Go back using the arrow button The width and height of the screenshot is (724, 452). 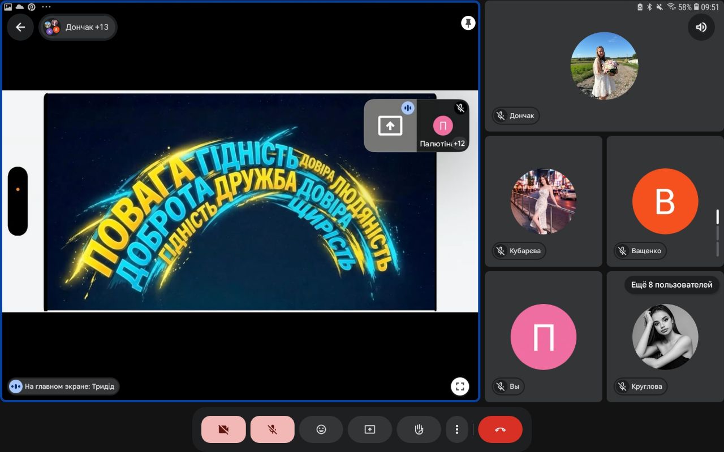pos(20,27)
